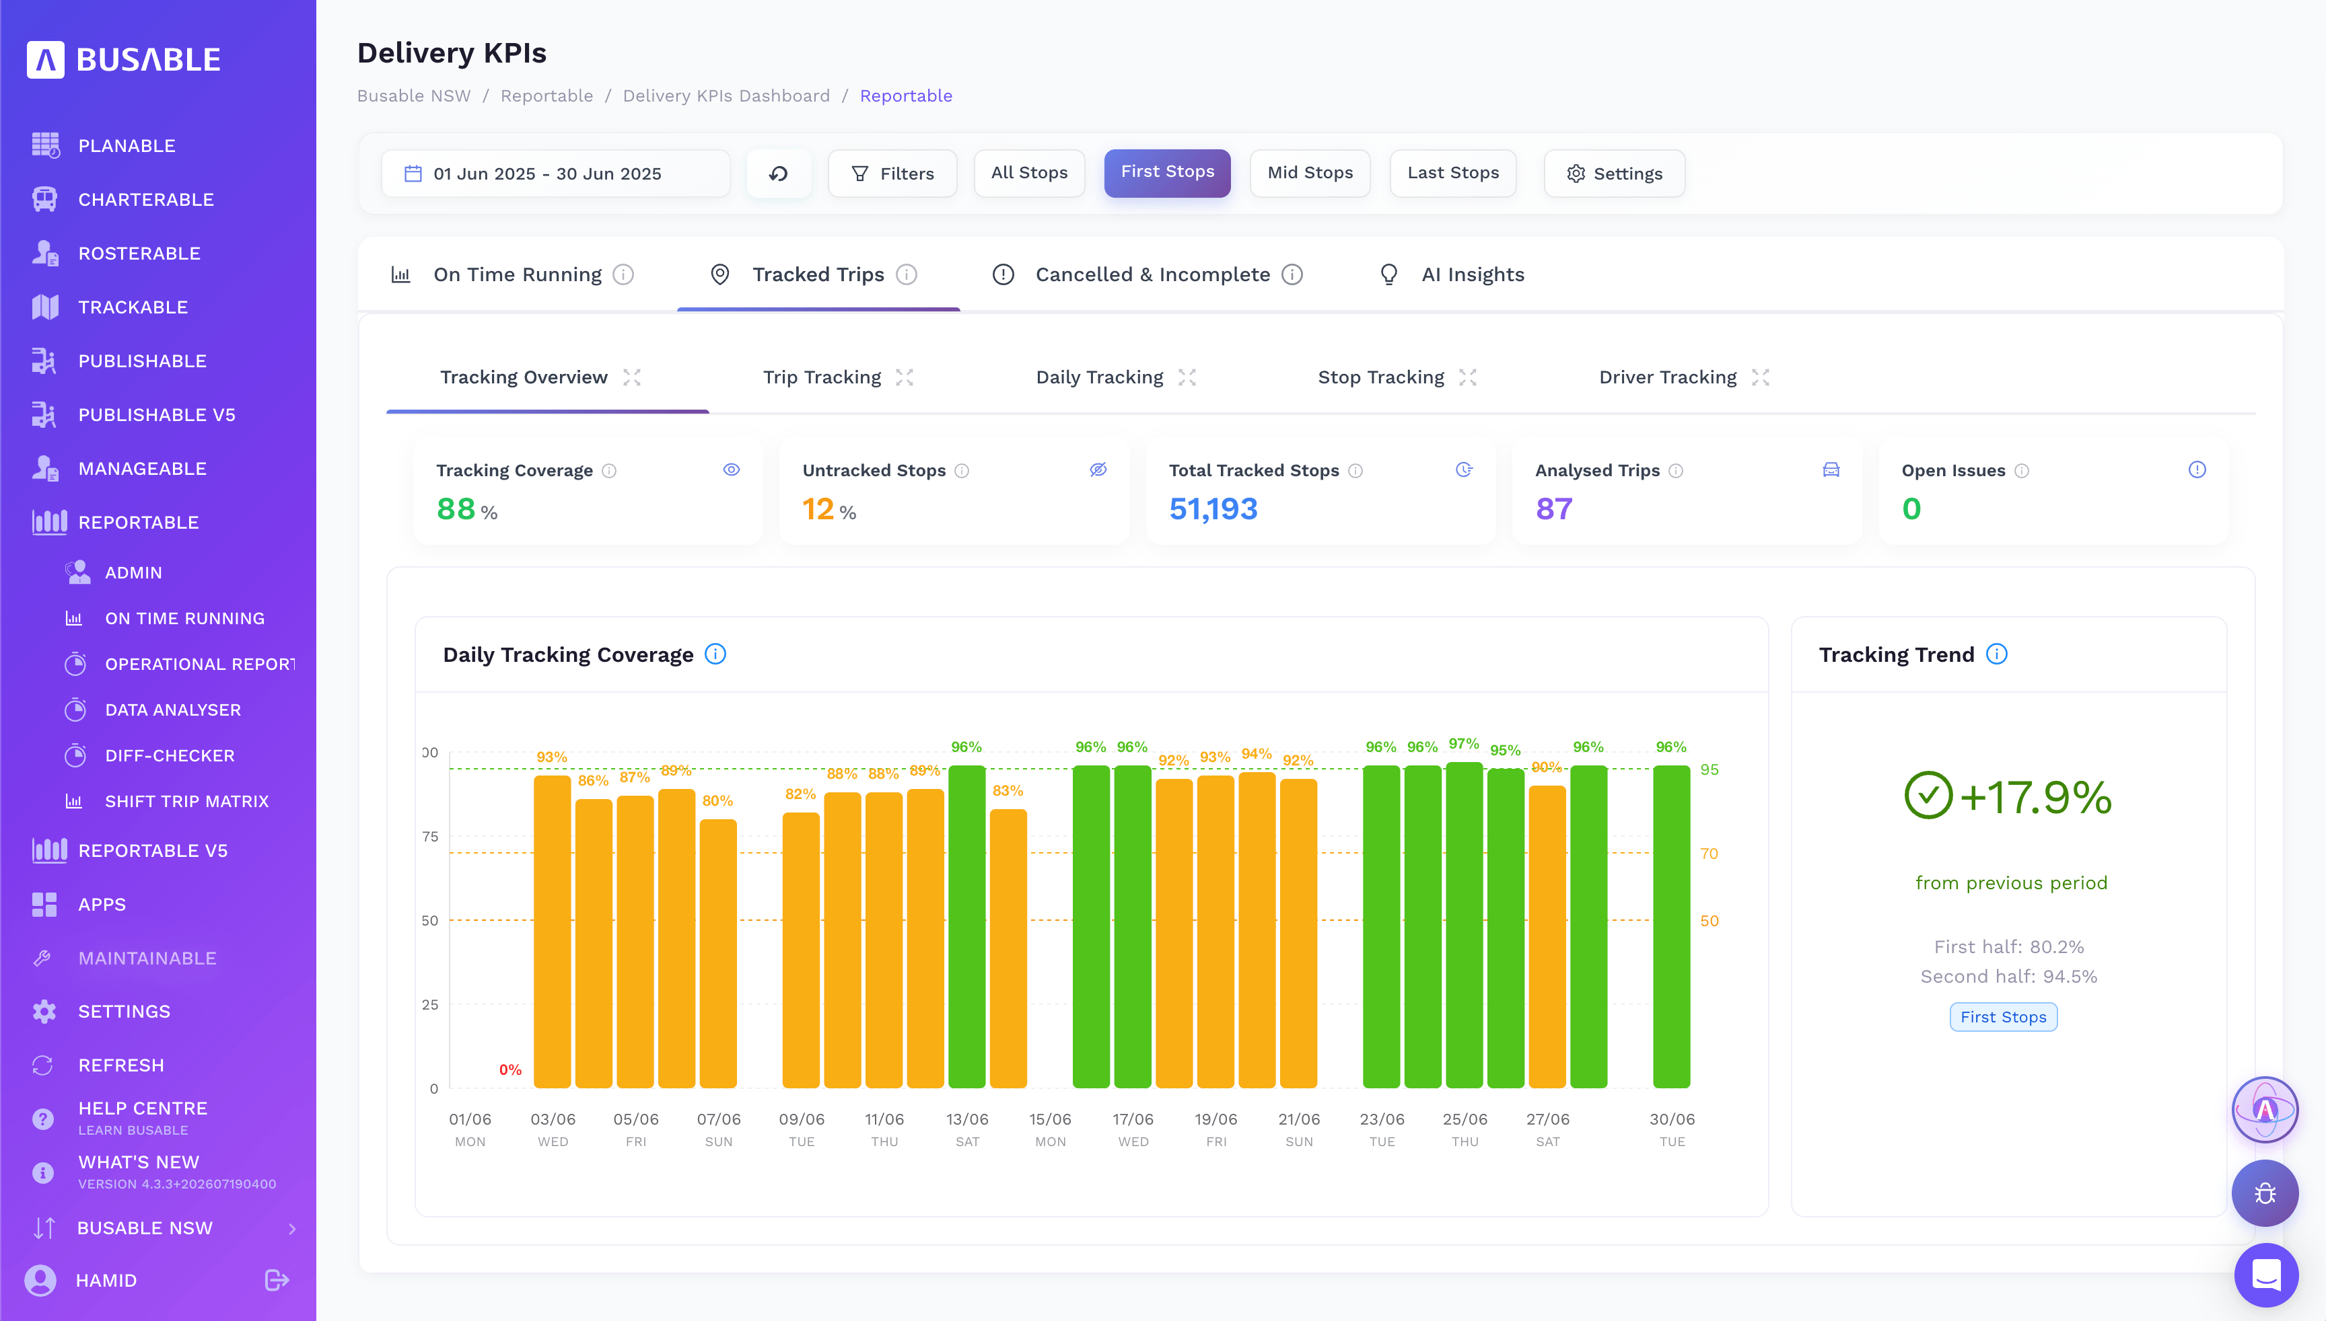Click info icon beside Untracked Stops label
This screenshot has height=1321, width=2326.
(962, 471)
